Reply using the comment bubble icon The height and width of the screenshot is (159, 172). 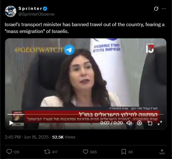coord(9,152)
